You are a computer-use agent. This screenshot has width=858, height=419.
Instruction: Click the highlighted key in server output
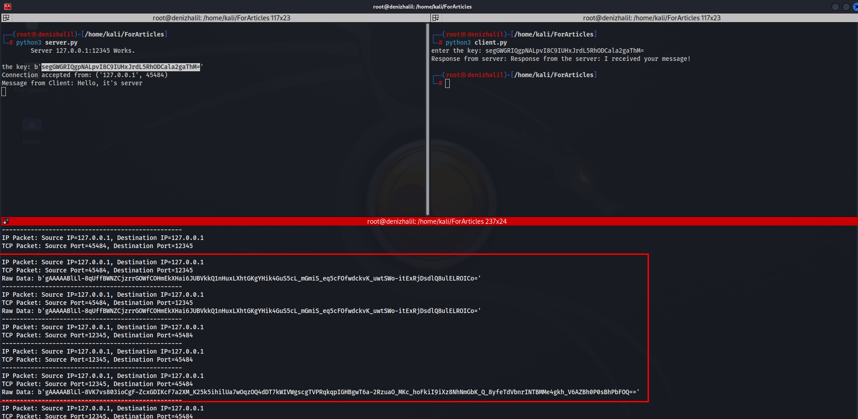coord(120,67)
